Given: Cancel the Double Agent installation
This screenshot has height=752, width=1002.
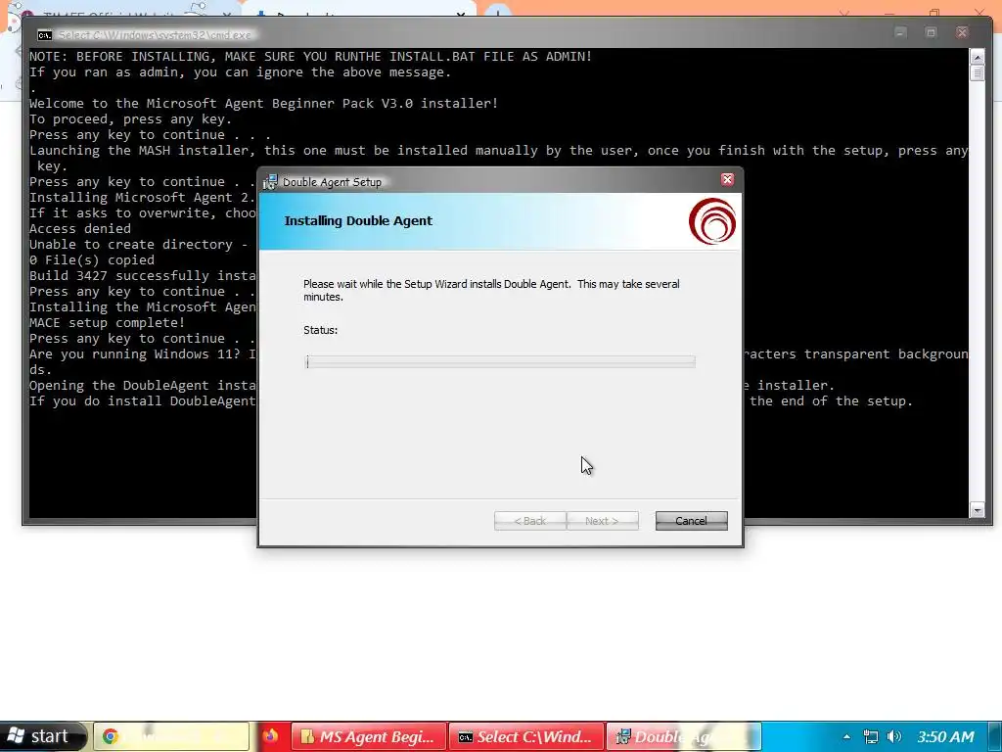Looking at the screenshot, I should click(692, 521).
